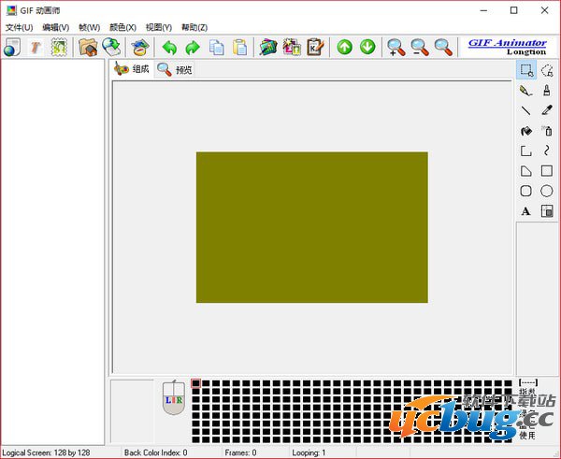
Task: Move frame up with green up arrow
Action: pyautogui.click(x=345, y=47)
